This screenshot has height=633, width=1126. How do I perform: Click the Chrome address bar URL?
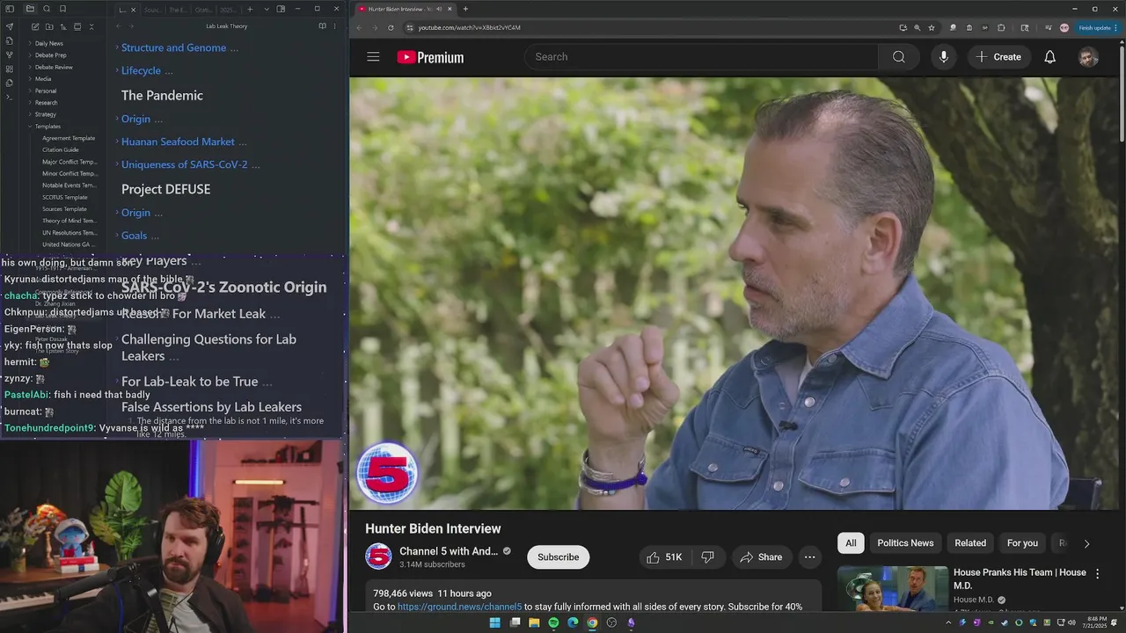(469, 27)
